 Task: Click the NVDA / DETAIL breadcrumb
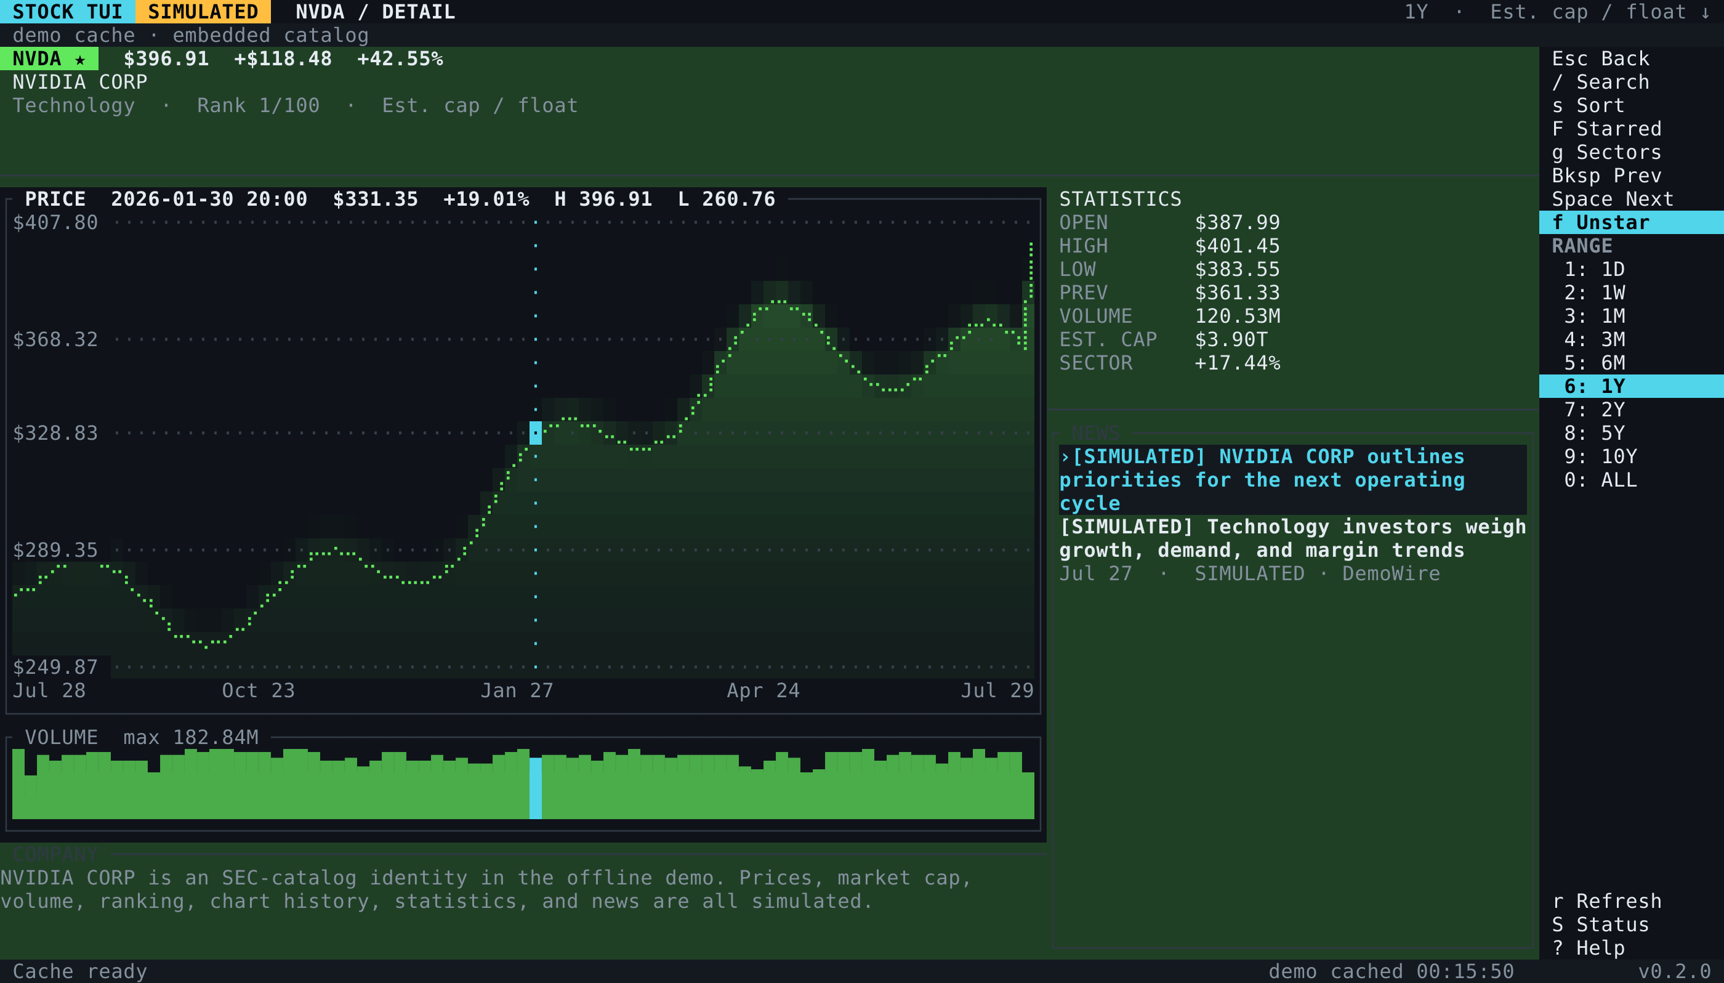click(x=375, y=12)
